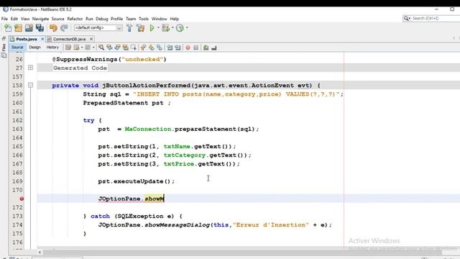Viewport: 460px width, 259px height.
Task: Toggle Bookmark on current line
Action: (160, 47)
